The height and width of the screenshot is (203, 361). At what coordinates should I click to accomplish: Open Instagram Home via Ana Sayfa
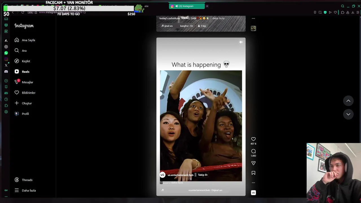[25, 40]
